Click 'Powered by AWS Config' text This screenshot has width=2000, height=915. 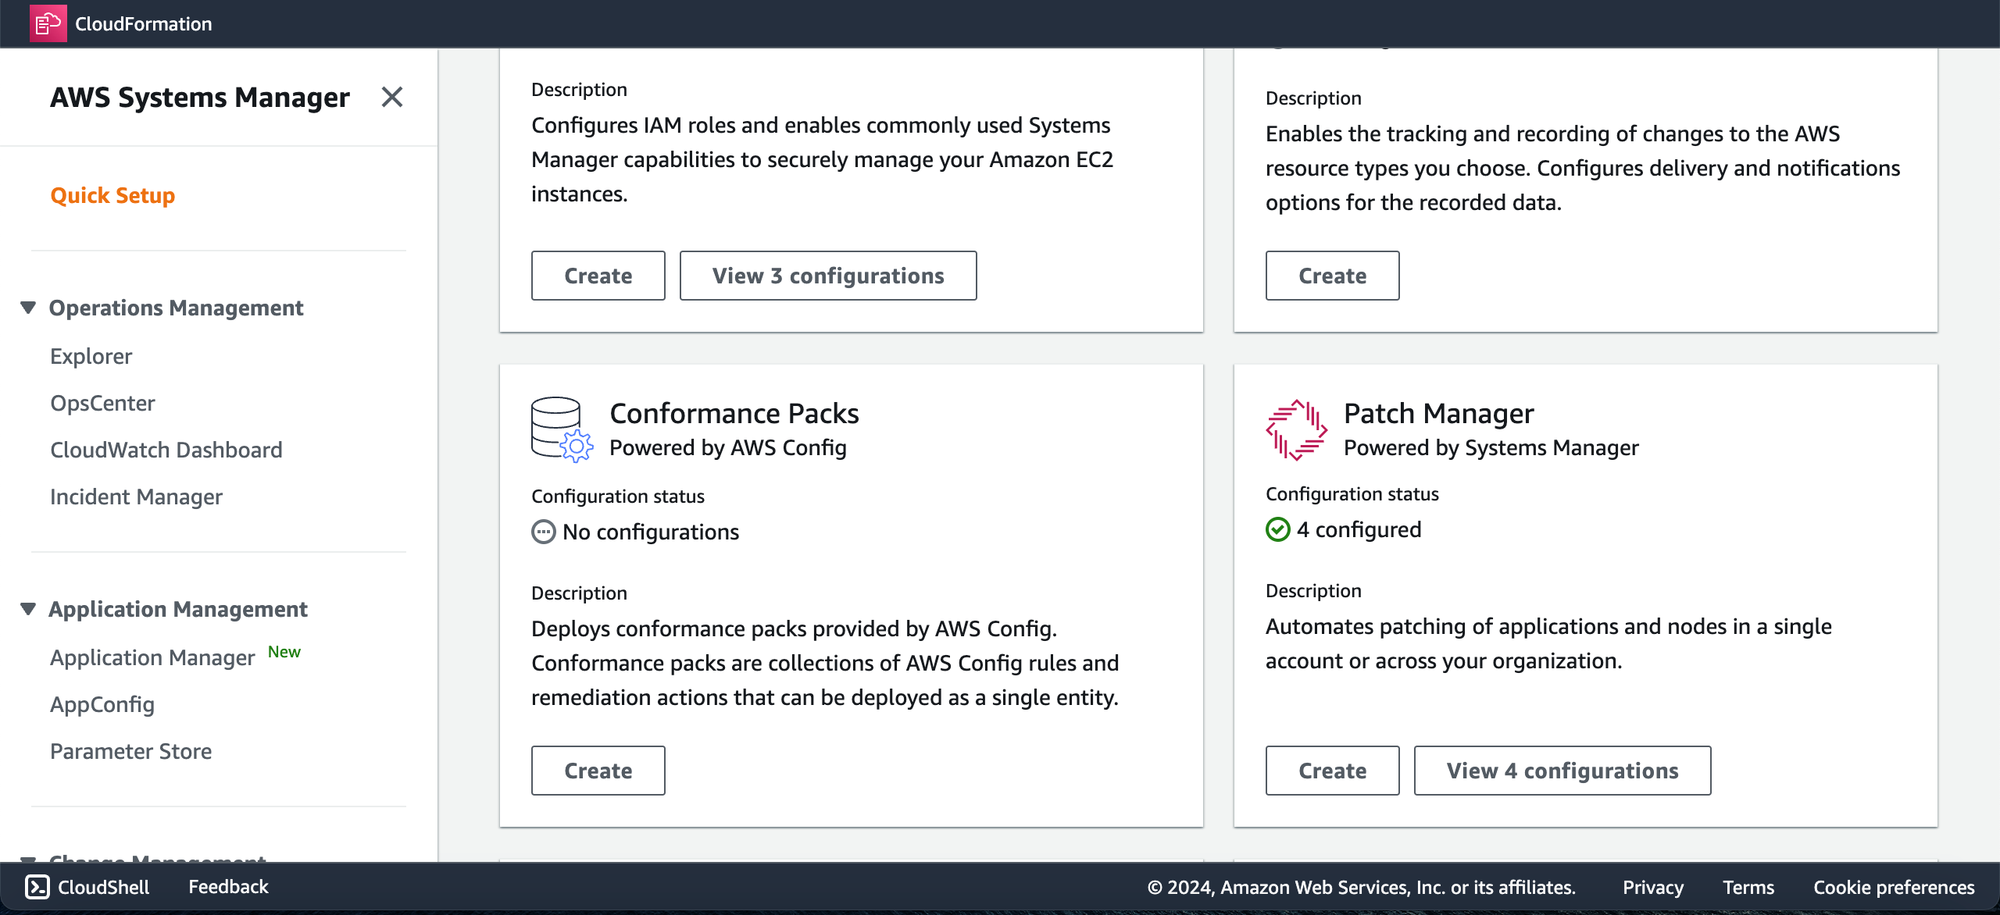[728, 447]
